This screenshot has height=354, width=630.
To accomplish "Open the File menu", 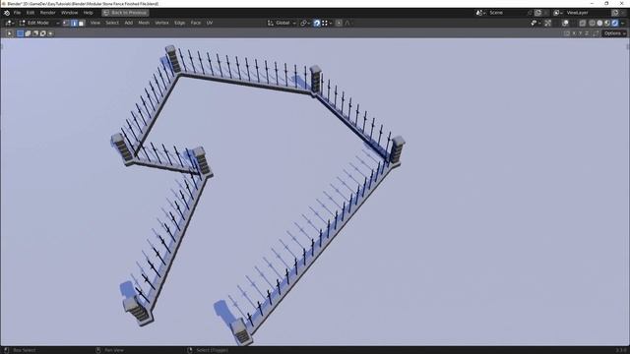I will pos(18,13).
